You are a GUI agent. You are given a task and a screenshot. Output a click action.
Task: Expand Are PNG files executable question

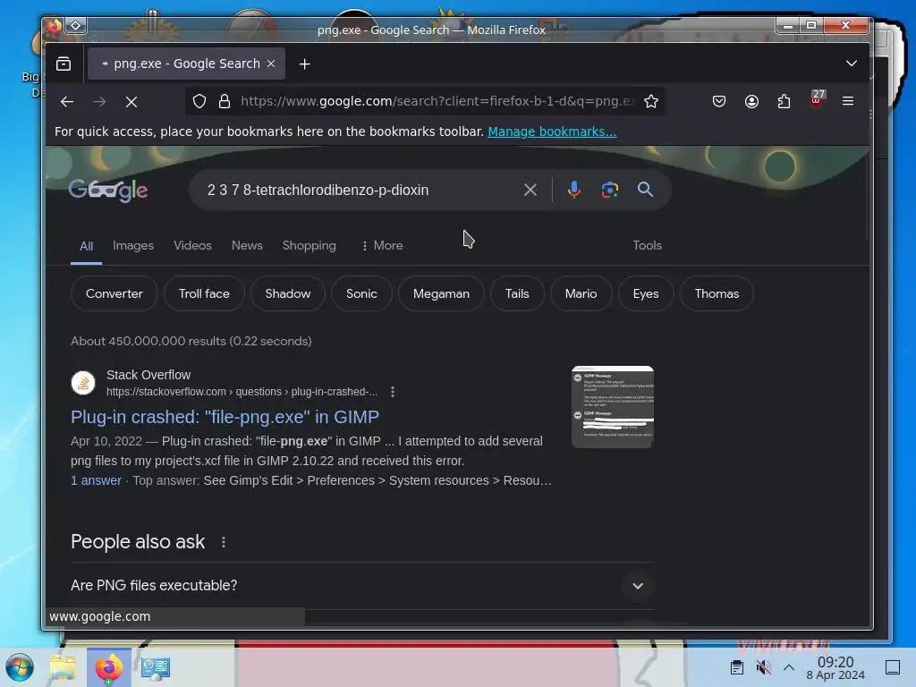[x=361, y=585]
